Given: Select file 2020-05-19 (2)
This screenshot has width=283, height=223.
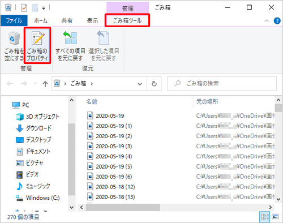Looking at the screenshot, I should click(114, 136).
